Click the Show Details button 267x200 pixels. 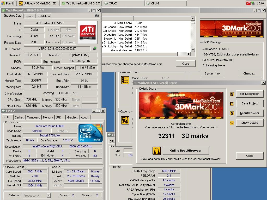tap(250, 123)
